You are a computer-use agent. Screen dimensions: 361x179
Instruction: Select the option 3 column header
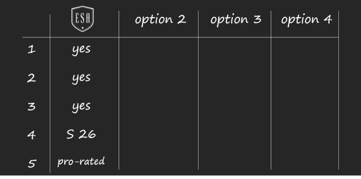236,20
